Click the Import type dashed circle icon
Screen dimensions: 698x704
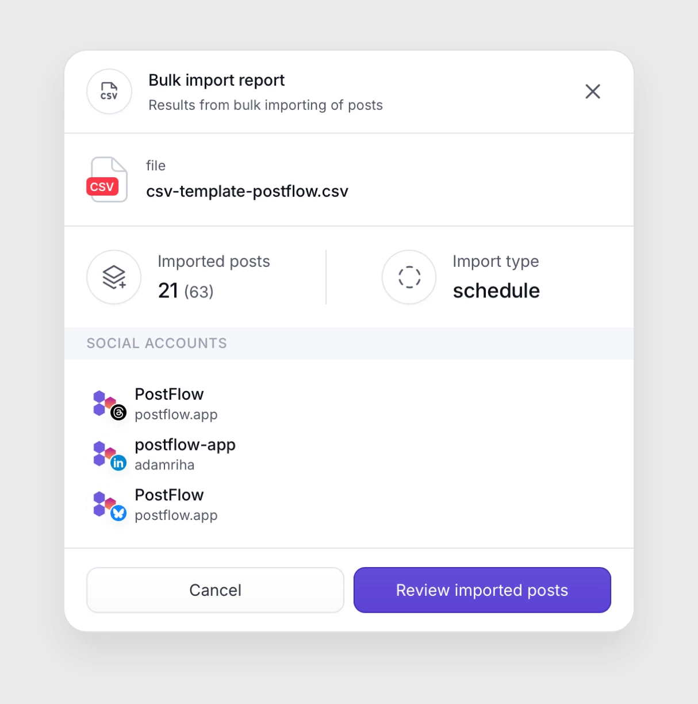[409, 277]
